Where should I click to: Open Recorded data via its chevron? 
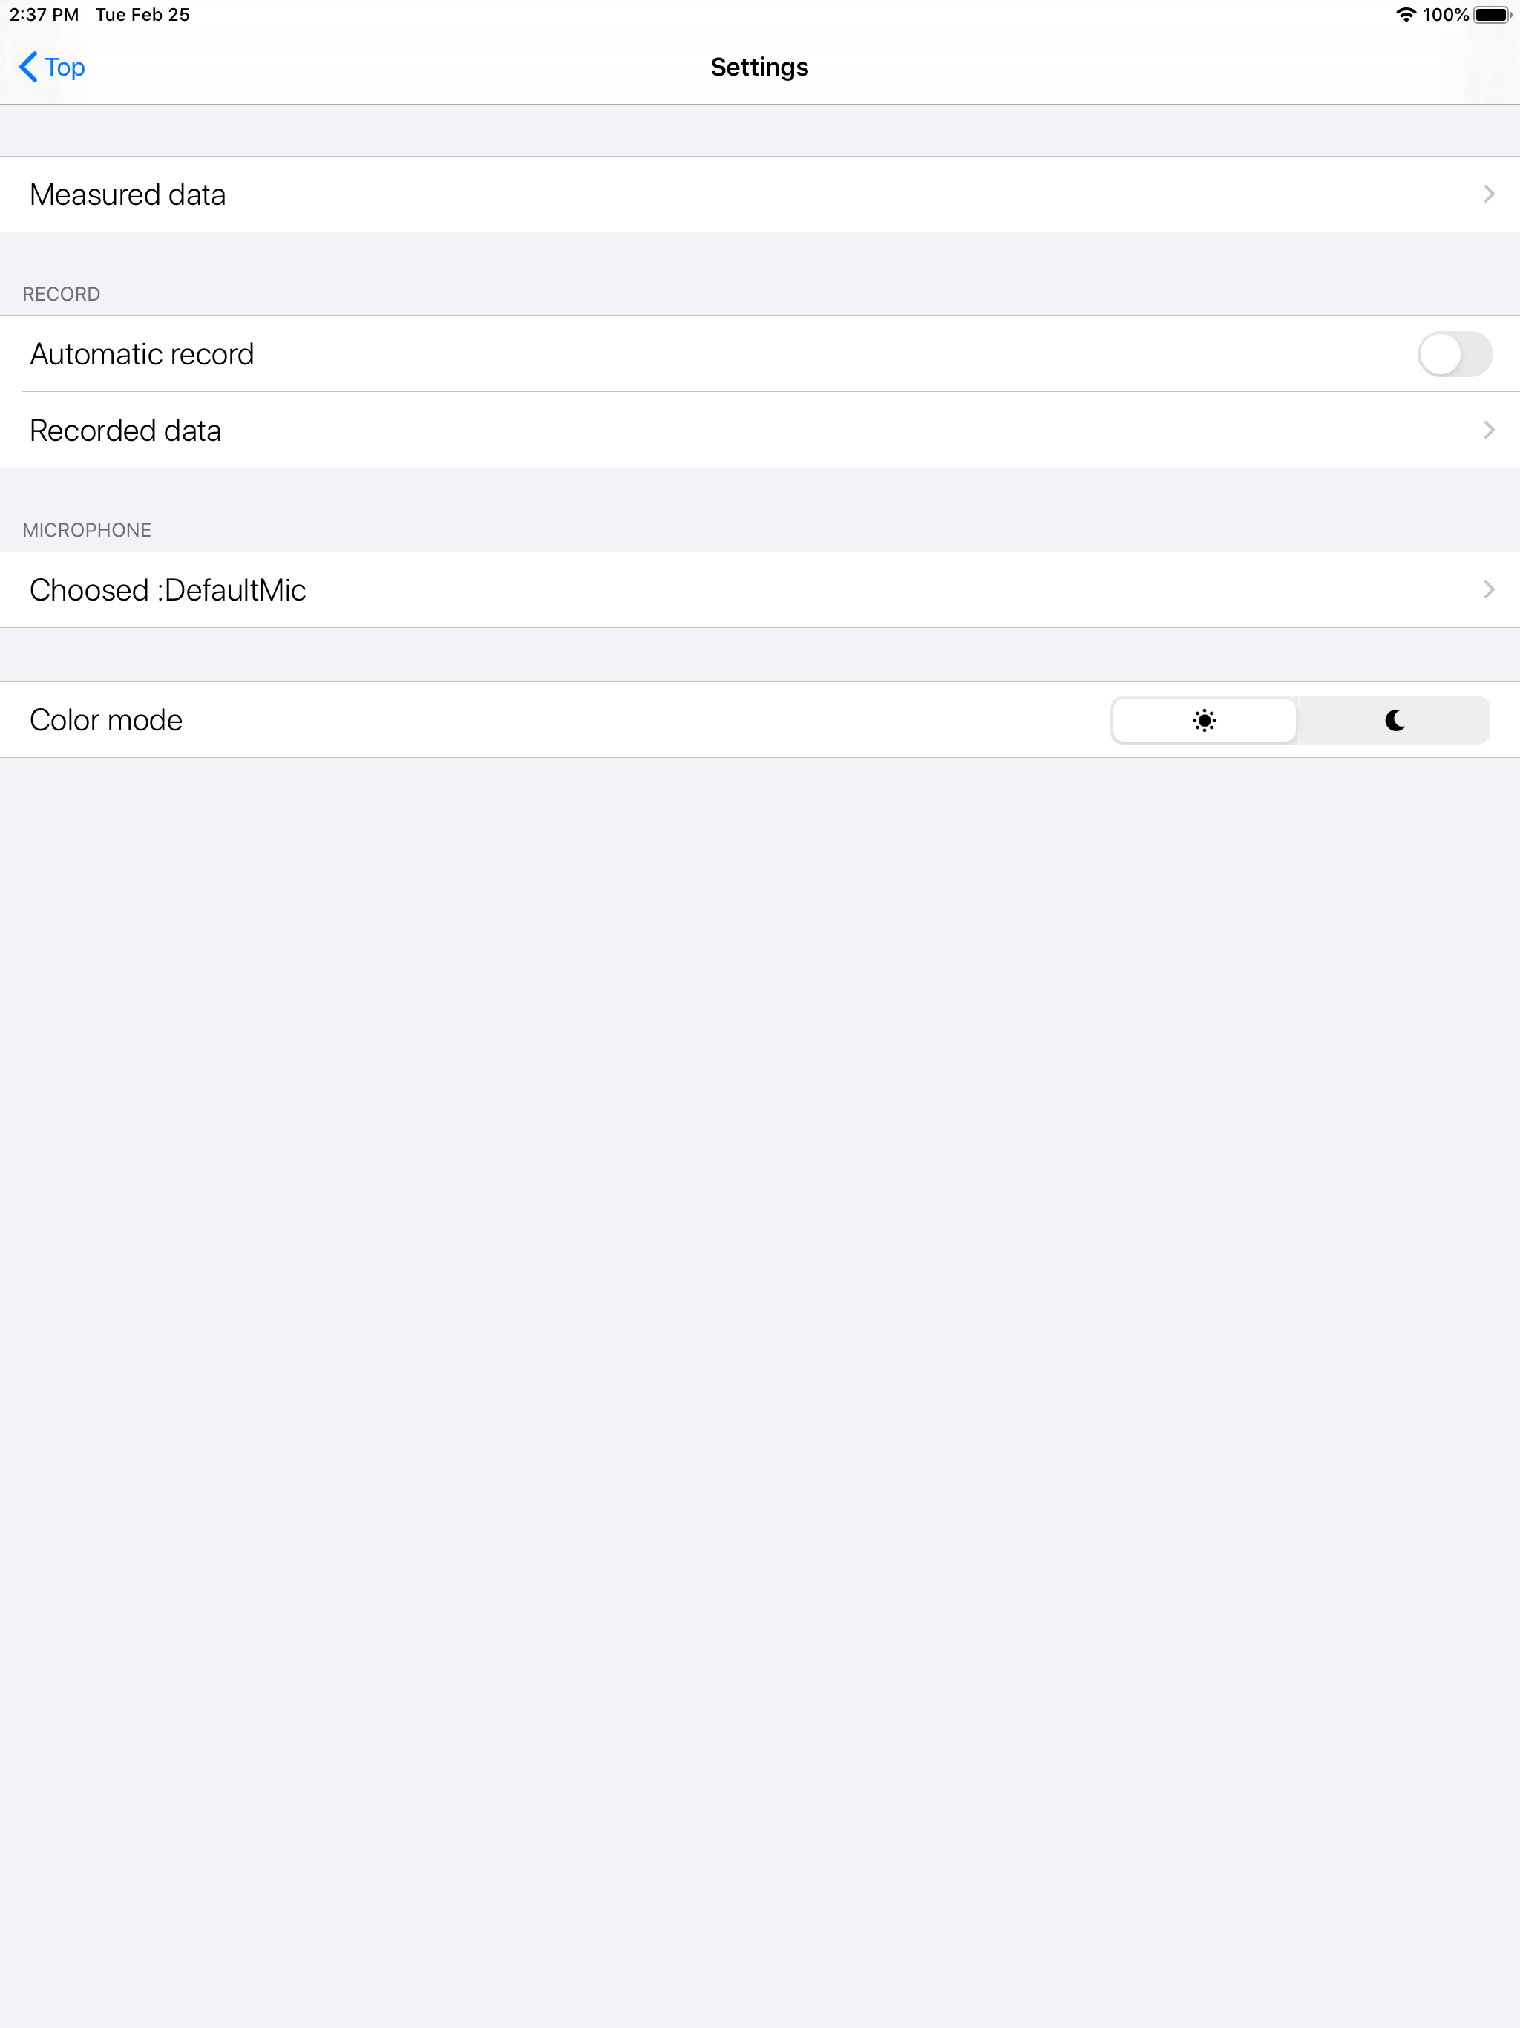click(1488, 430)
